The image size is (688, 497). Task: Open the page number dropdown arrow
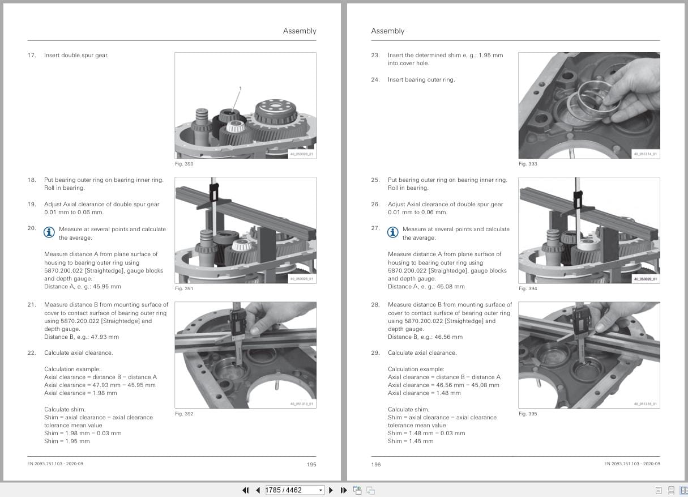click(321, 490)
